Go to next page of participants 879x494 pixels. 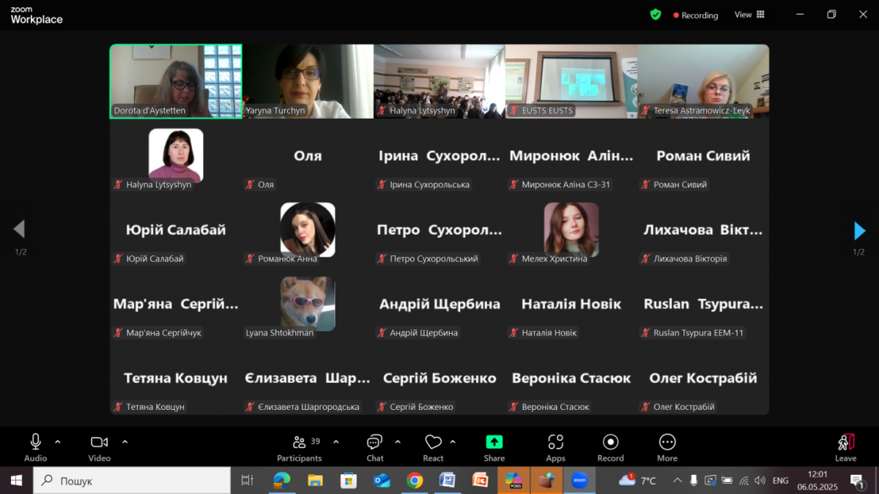click(x=859, y=231)
